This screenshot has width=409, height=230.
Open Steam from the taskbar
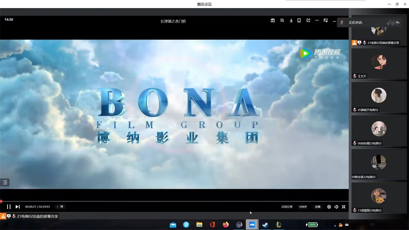tap(265, 225)
